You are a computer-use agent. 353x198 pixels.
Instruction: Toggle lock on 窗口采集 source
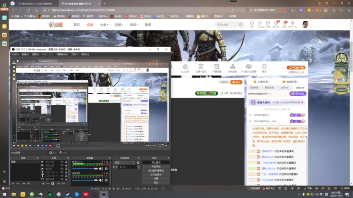(66, 179)
